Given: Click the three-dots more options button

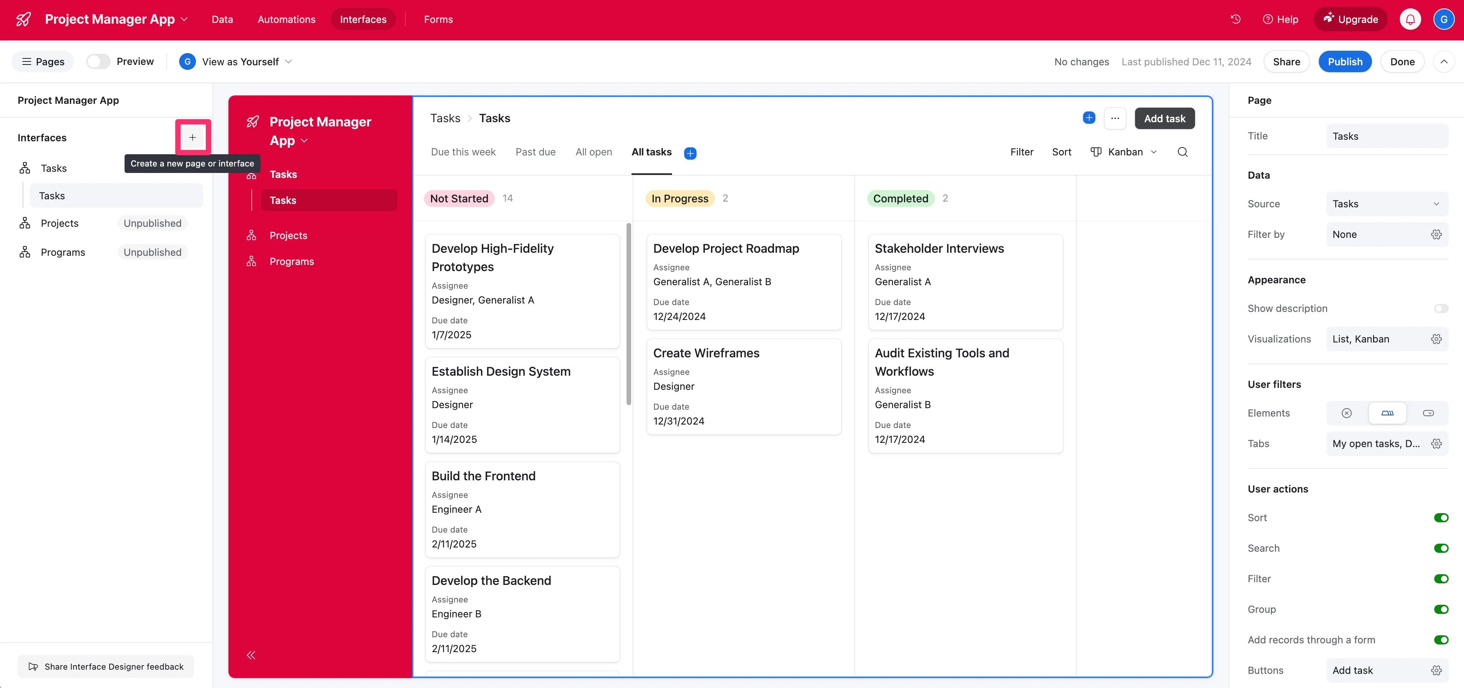Looking at the screenshot, I should click(1114, 119).
